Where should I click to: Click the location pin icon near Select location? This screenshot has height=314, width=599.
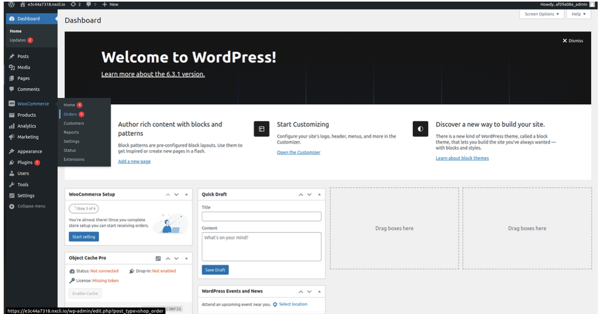click(275, 304)
